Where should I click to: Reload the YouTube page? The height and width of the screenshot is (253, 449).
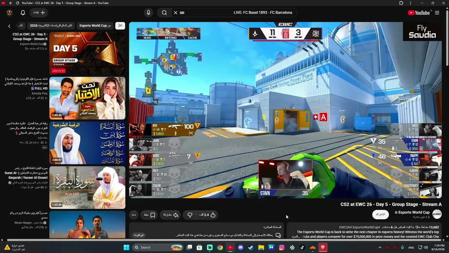point(18,3)
